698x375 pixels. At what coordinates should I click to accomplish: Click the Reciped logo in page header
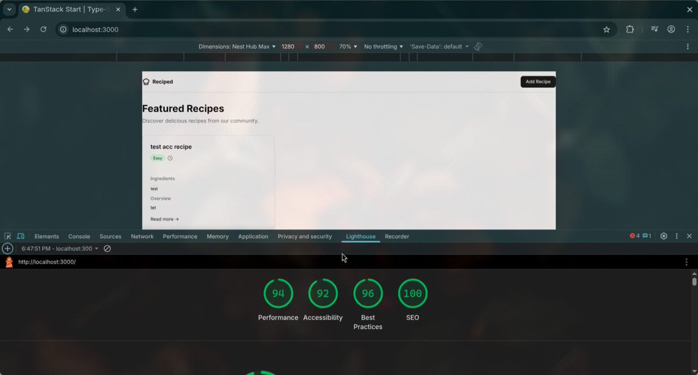(158, 82)
